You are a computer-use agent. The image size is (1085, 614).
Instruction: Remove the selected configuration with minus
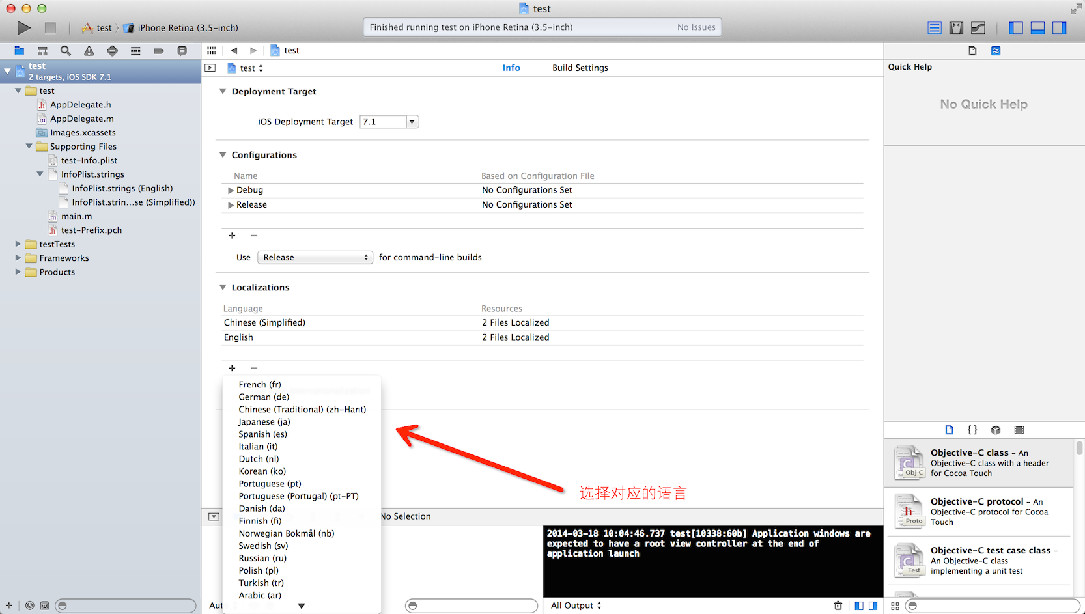coord(254,236)
